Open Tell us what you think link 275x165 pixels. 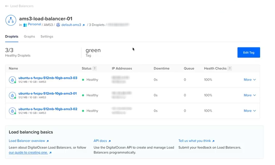tap(195, 141)
